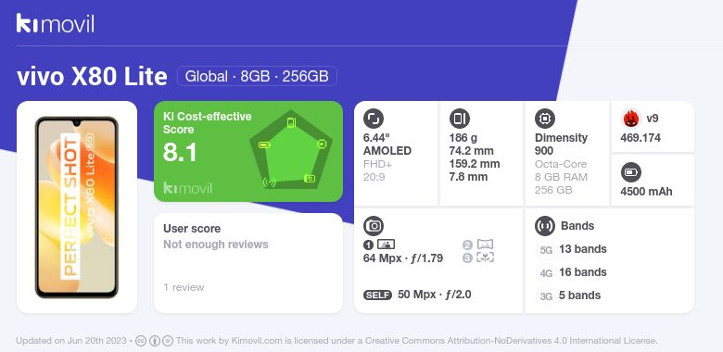723x352 pixels.
Task: Click the display size icon above 6.44"
Action: (374, 119)
